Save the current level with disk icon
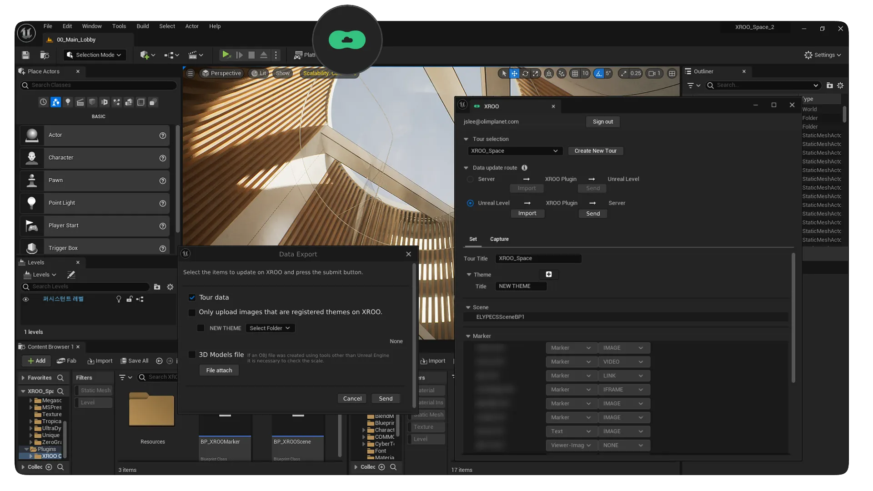This screenshot has height=491, width=873. point(25,55)
